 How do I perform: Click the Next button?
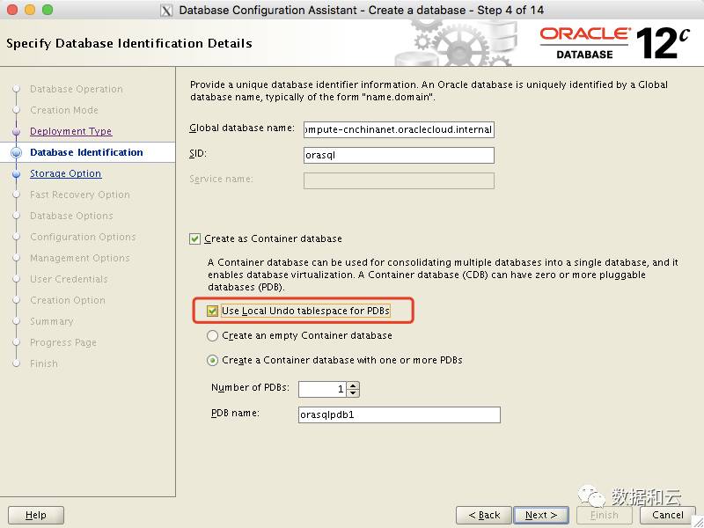tap(541, 515)
